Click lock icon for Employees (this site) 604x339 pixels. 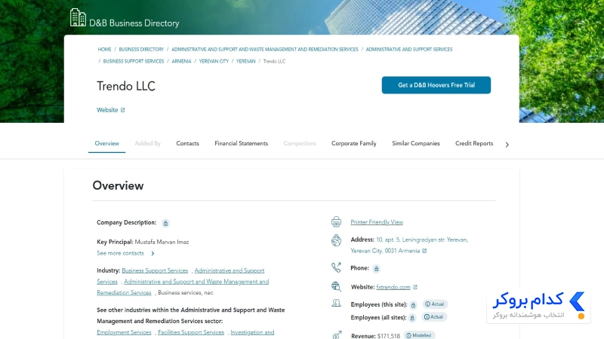[x=413, y=305]
